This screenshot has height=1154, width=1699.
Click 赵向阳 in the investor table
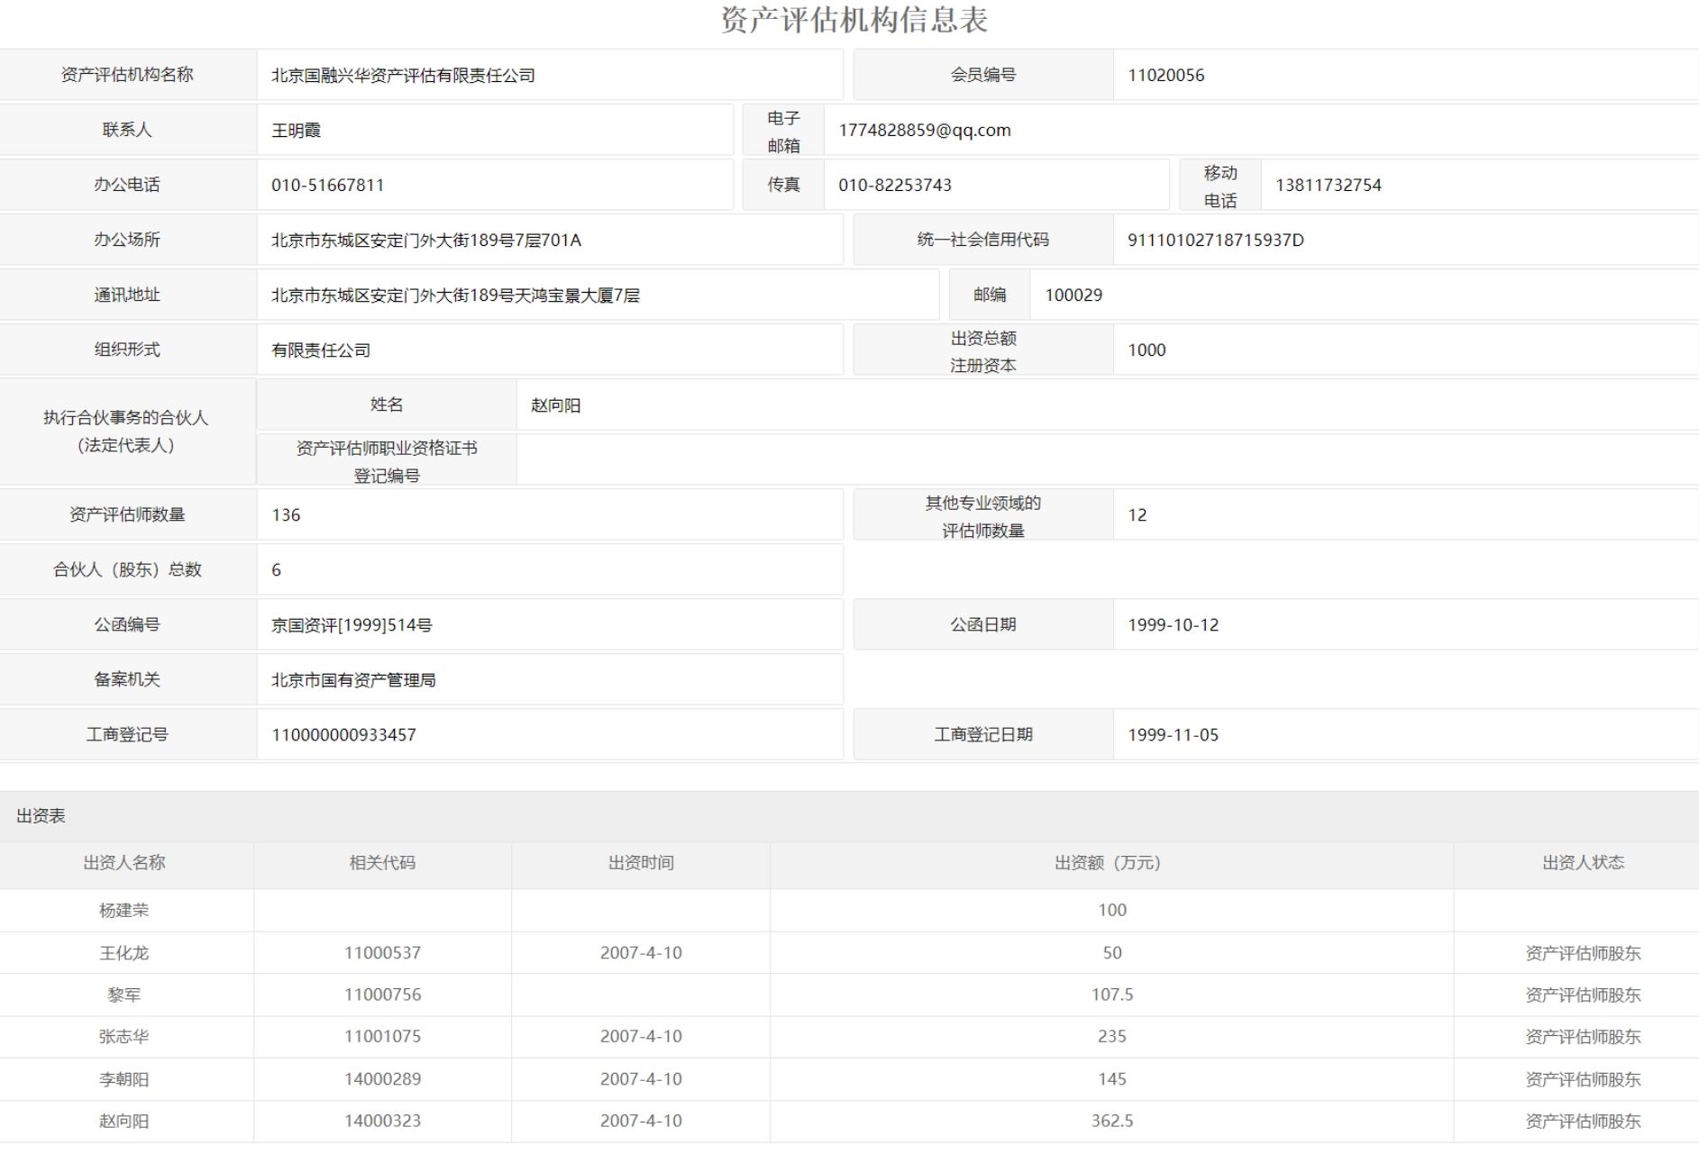pos(124,1122)
